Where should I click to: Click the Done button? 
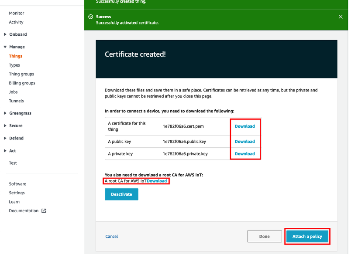(265, 237)
